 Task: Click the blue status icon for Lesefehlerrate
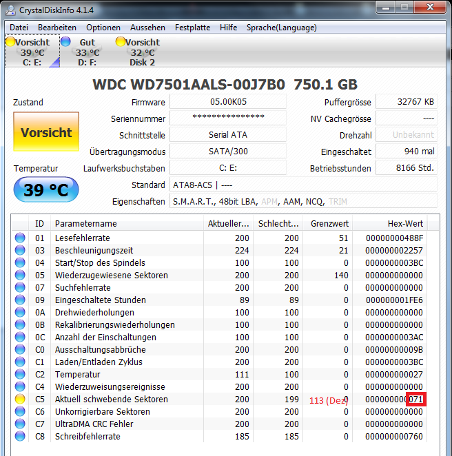[x=20, y=238]
